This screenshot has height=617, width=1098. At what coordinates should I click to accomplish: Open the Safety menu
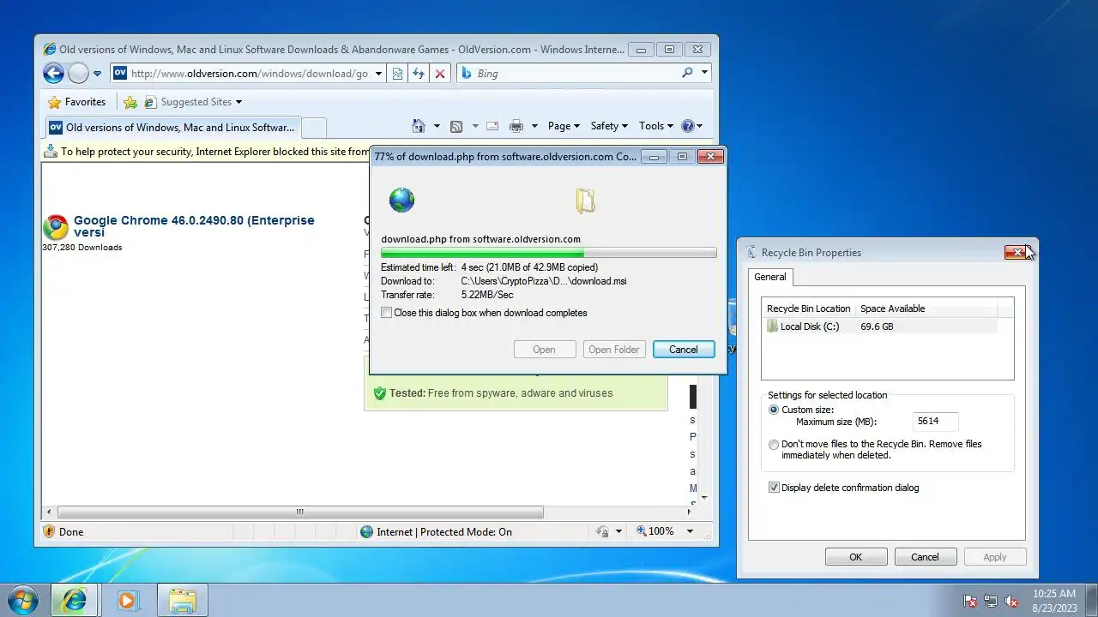pos(609,126)
